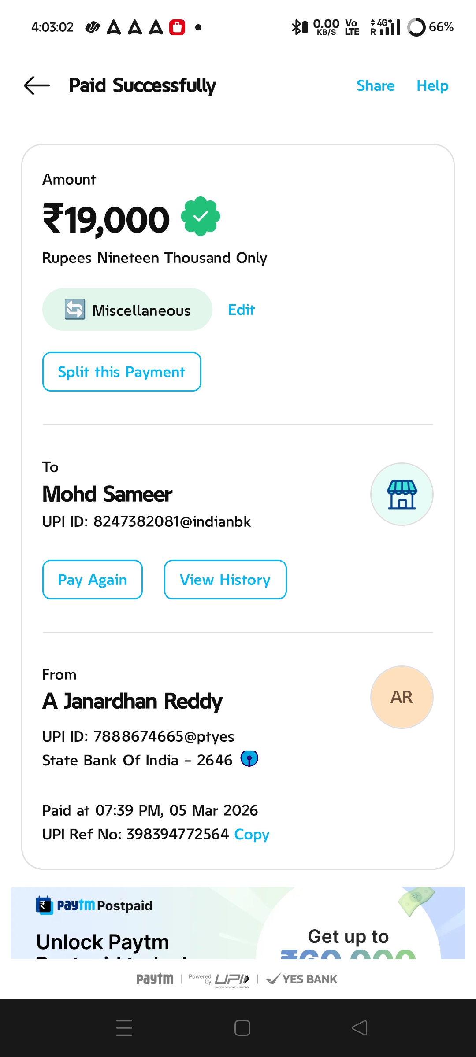The image size is (476, 1057).
Task: Tap the Bluetooth battery status icon
Action: coord(300,27)
